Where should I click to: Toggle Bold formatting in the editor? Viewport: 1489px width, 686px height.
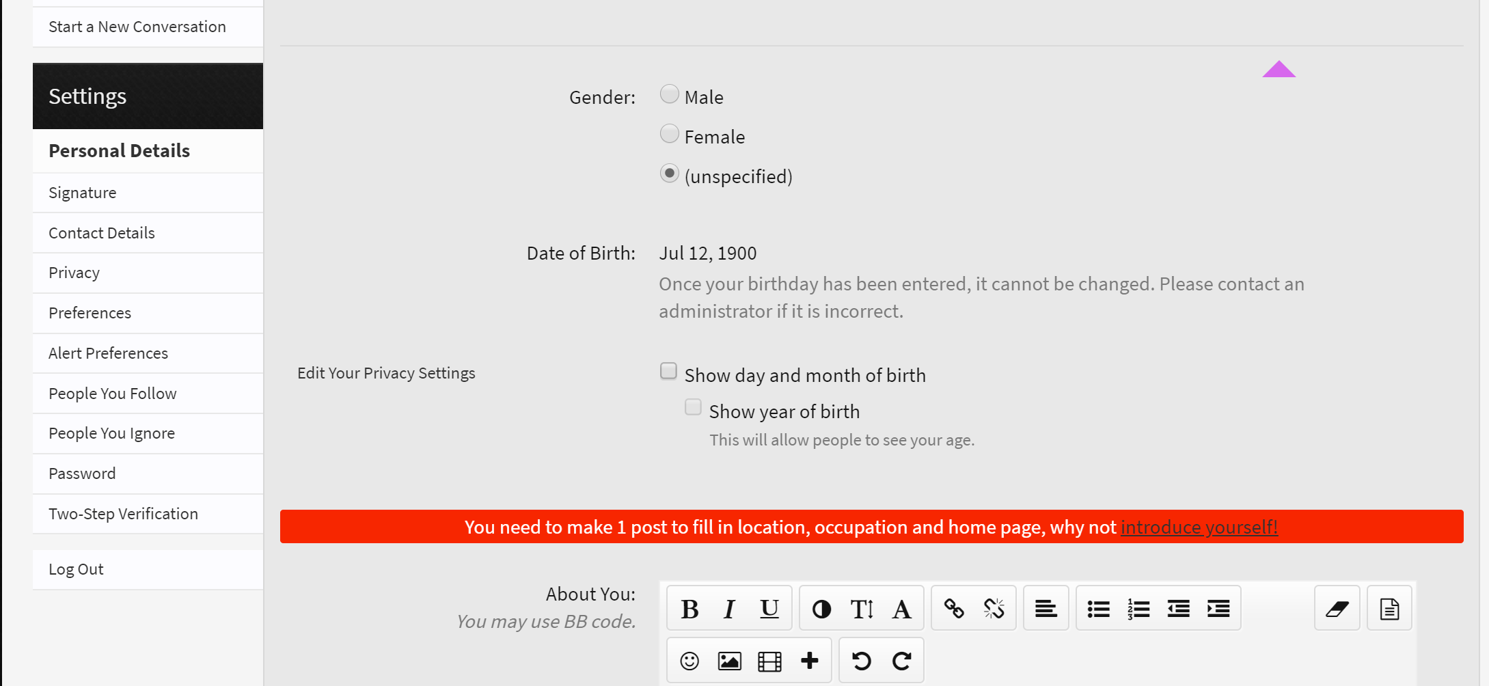(x=689, y=608)
